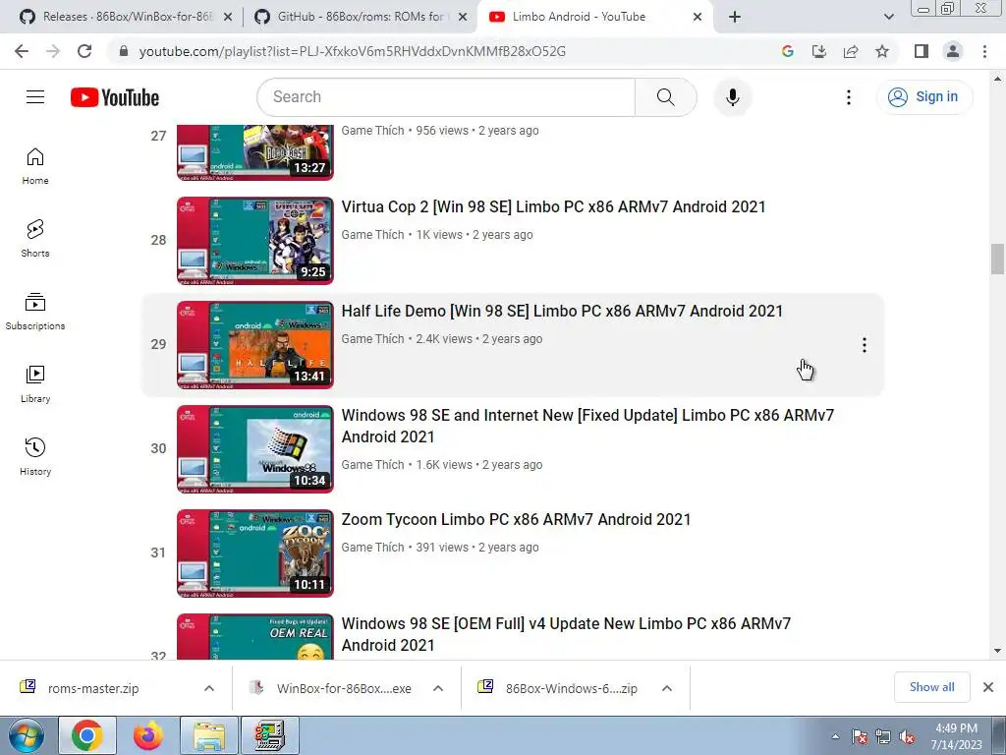Open WinBox-for-86Box exe download
Viewport: 1006px width, 755px height.
[x=344, y=688]
